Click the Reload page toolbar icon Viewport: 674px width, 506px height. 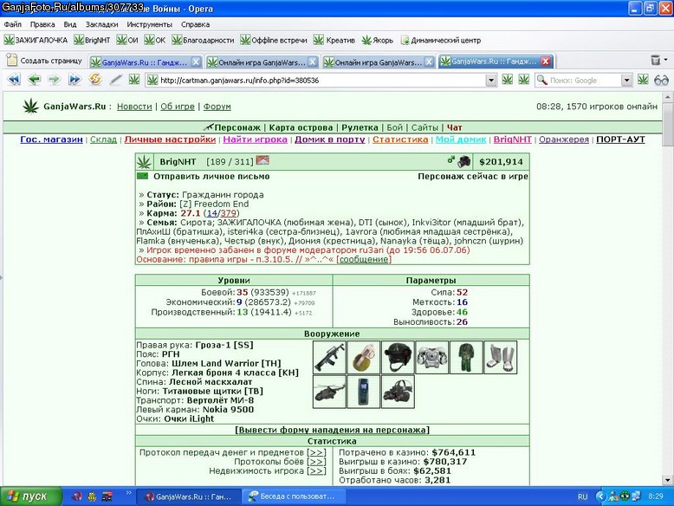[x=95, y=80]
